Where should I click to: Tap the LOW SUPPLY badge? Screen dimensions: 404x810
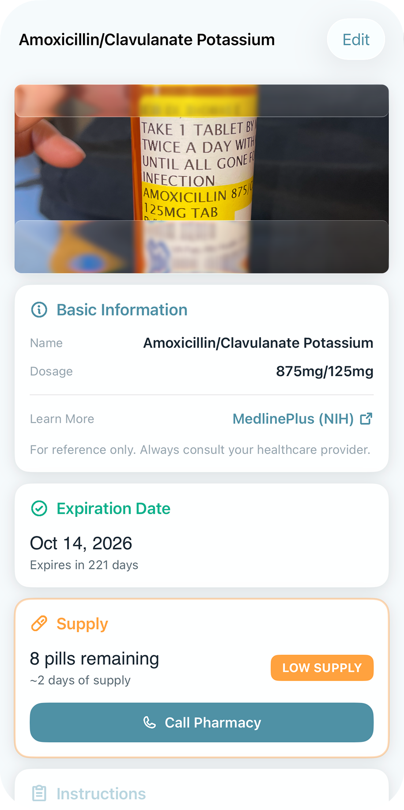click(x=322, y=667)
